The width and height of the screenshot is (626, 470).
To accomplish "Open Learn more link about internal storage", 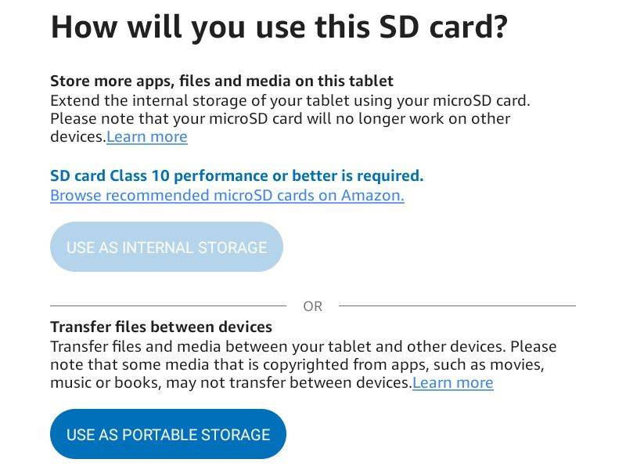I will [x=147, y=137].
